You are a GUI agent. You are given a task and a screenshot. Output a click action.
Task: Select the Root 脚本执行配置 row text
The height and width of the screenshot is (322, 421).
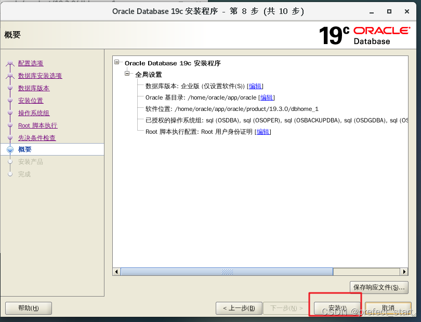point(199,132)
